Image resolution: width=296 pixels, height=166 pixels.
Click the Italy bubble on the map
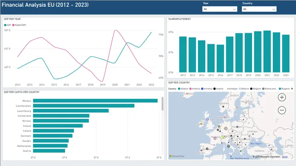[x=228, y=146]
